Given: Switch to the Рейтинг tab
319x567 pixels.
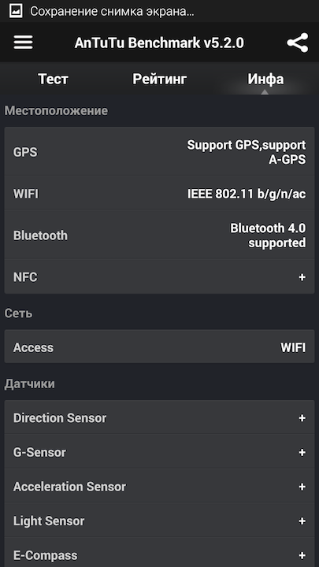Looking at the screenshot, I should pos(159,79).
